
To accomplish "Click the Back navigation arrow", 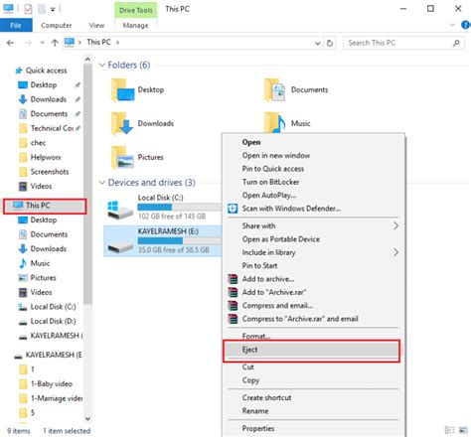I will [x=10, y=43].
